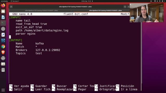The height and width of the screenshot is (93, 166).
Task: Open the magnifier image viewer dock icon
Action: pyautogui.click(x=3, y=64)
